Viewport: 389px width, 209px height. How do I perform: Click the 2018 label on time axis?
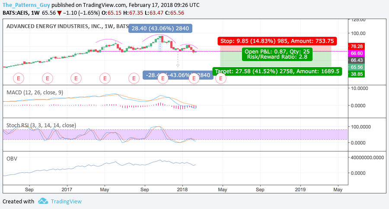pos(182,190)
